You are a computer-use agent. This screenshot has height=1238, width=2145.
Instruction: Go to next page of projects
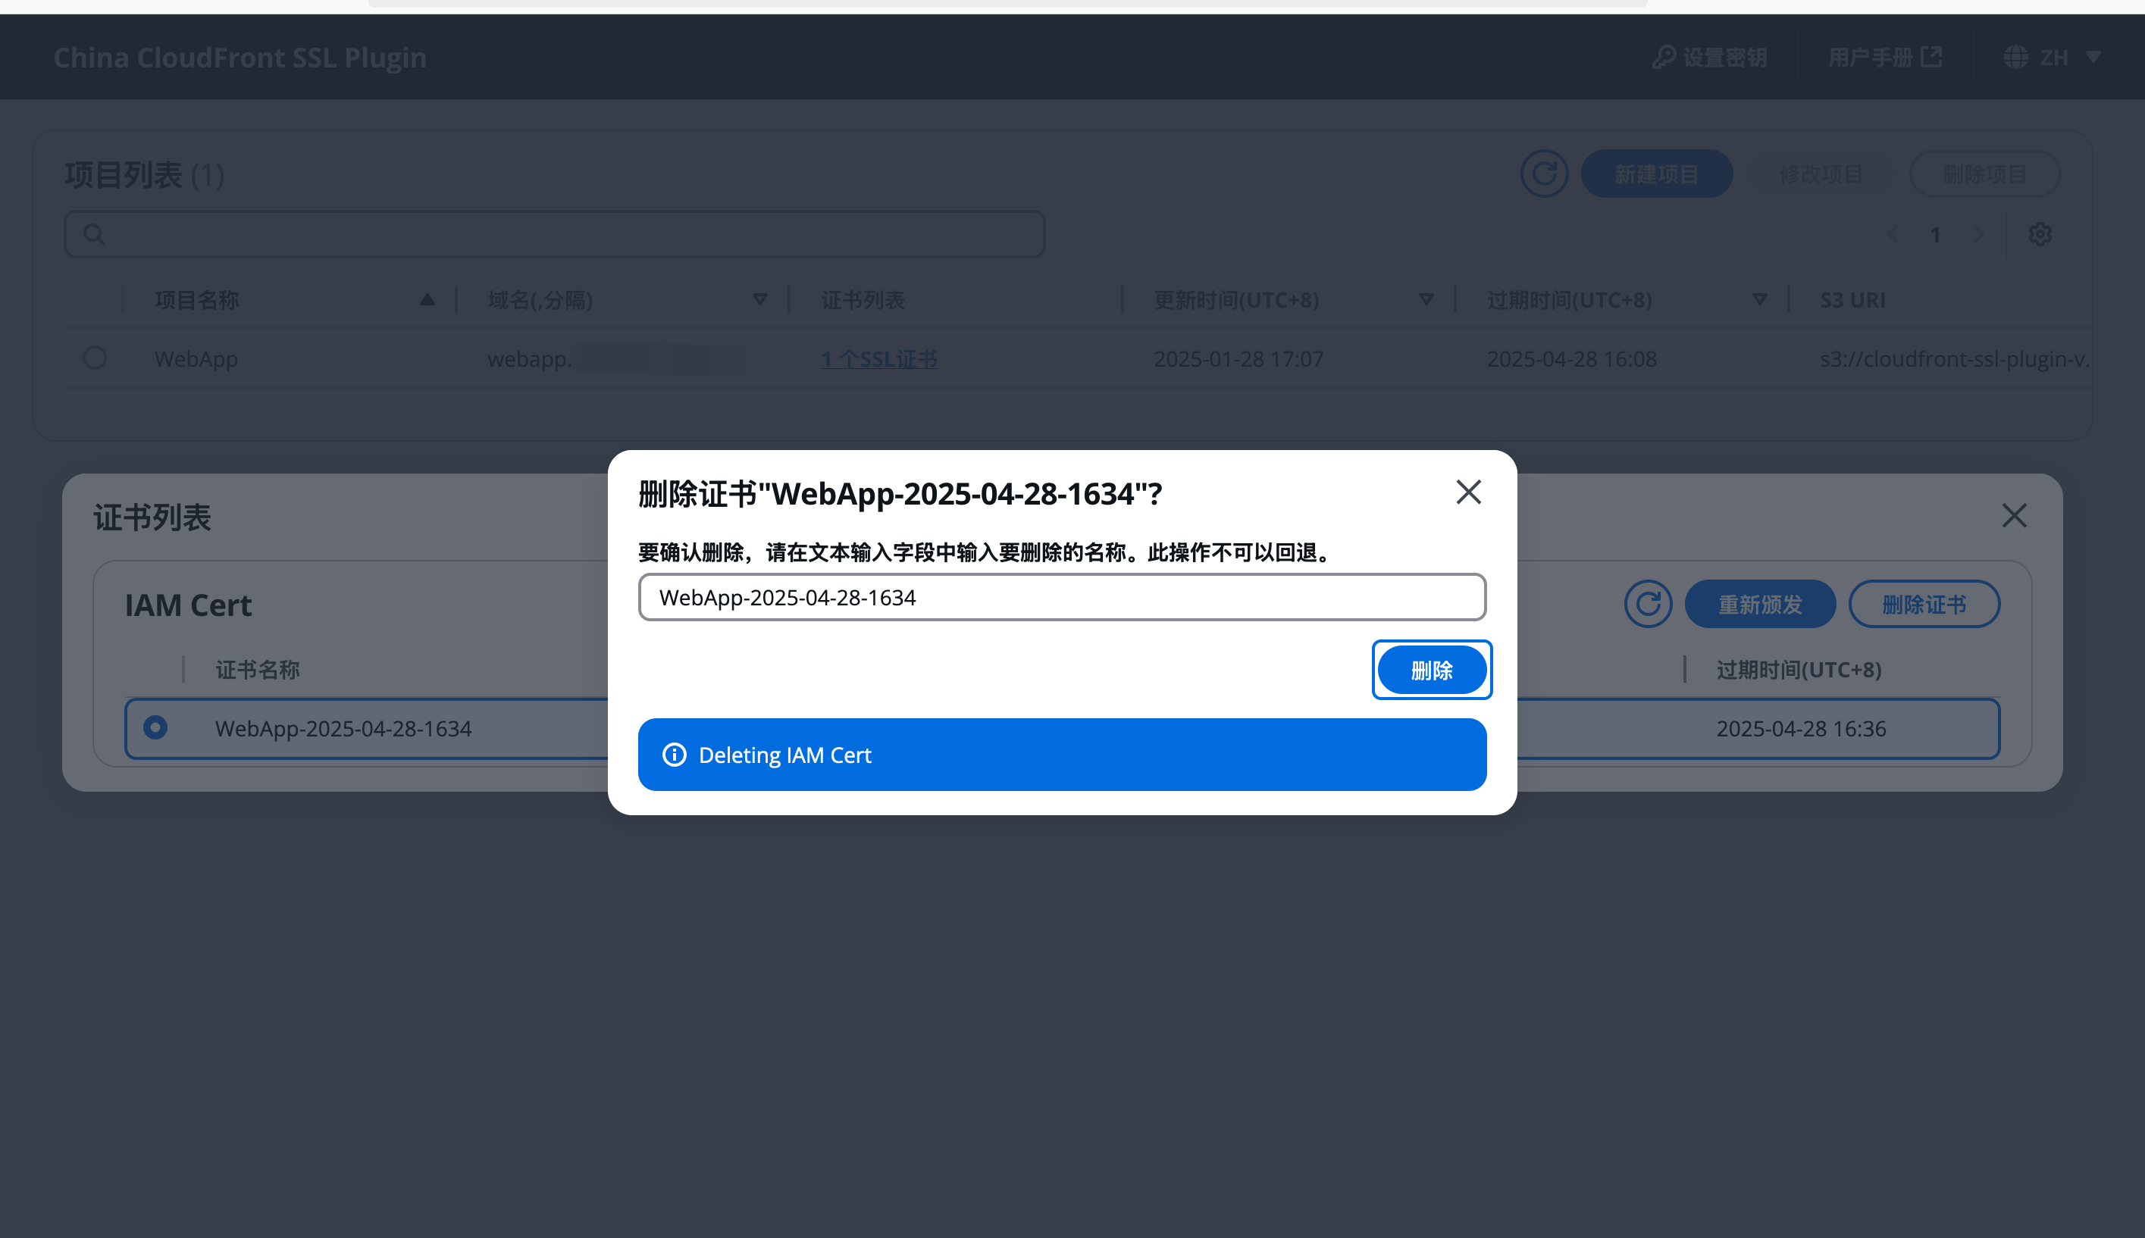click(x=1978, y=235)
